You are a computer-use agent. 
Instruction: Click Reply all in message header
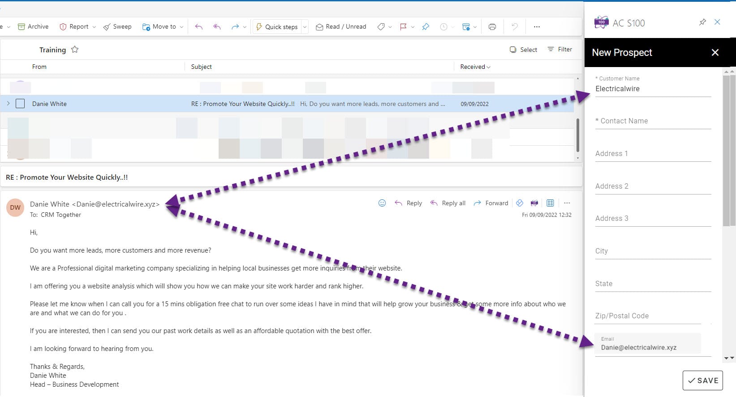448,203
